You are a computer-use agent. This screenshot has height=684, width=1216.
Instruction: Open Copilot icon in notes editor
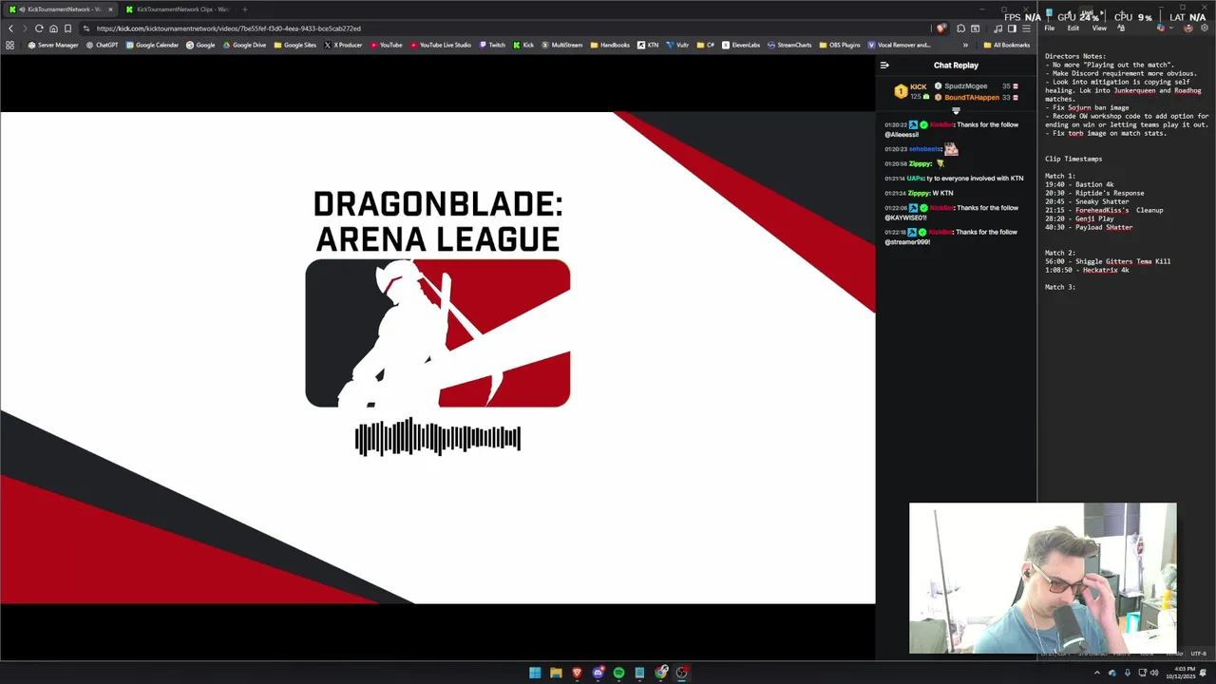coord(1161,28)
